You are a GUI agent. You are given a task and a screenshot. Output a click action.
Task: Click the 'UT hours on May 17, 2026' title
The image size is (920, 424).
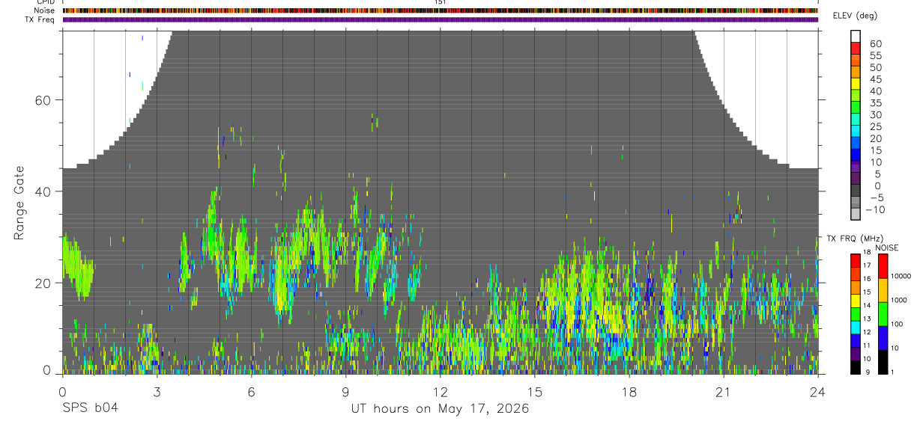(441, 409)
